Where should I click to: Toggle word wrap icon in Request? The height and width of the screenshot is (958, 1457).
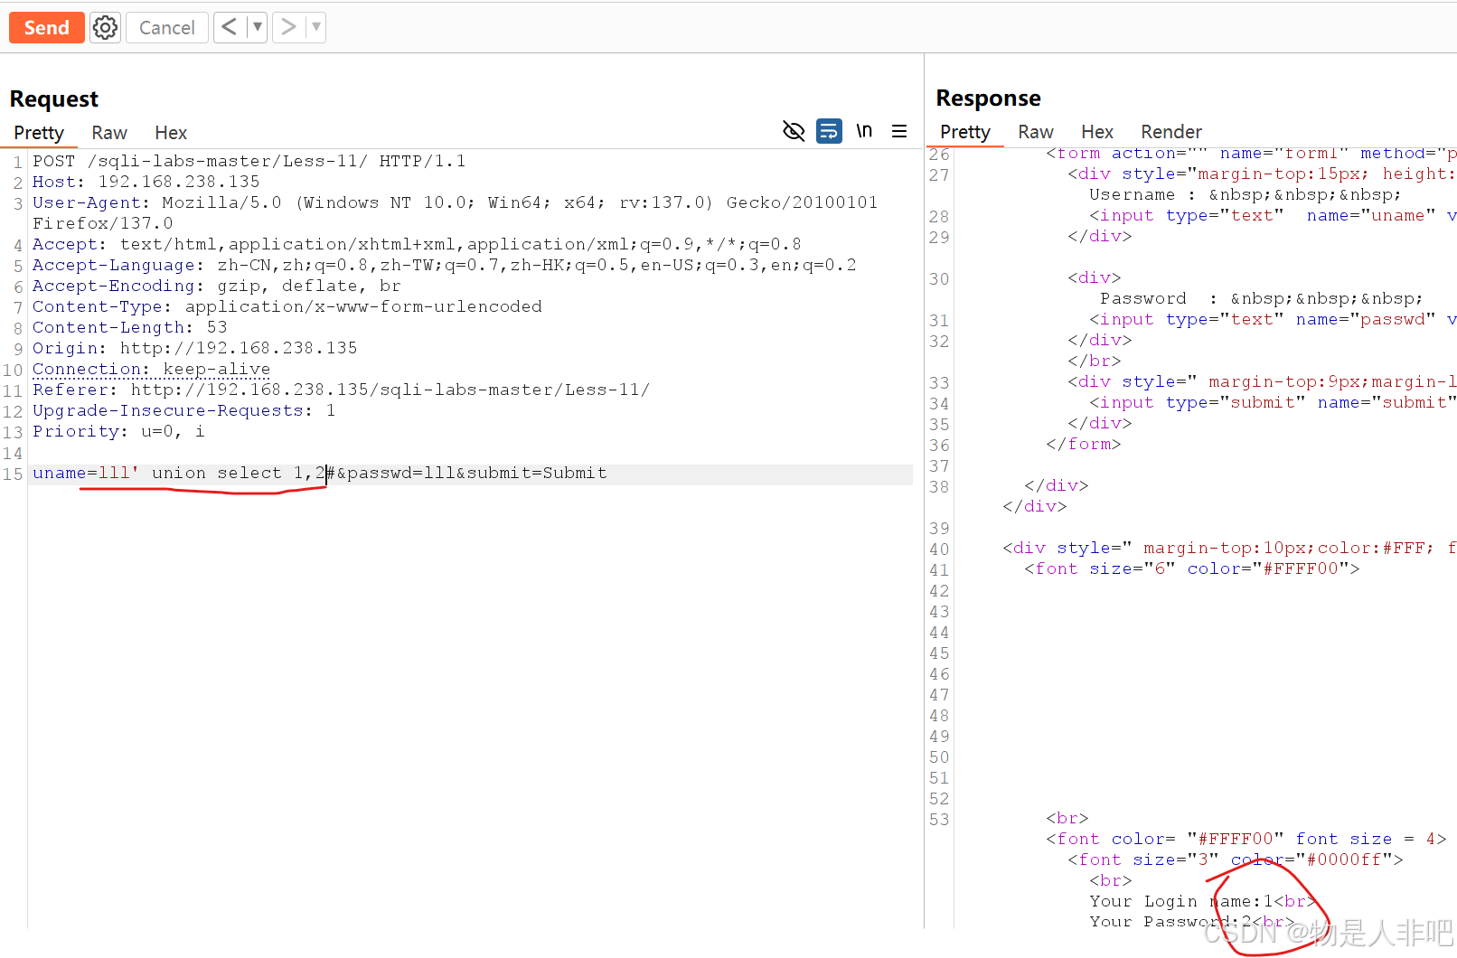tap(829, 131)
